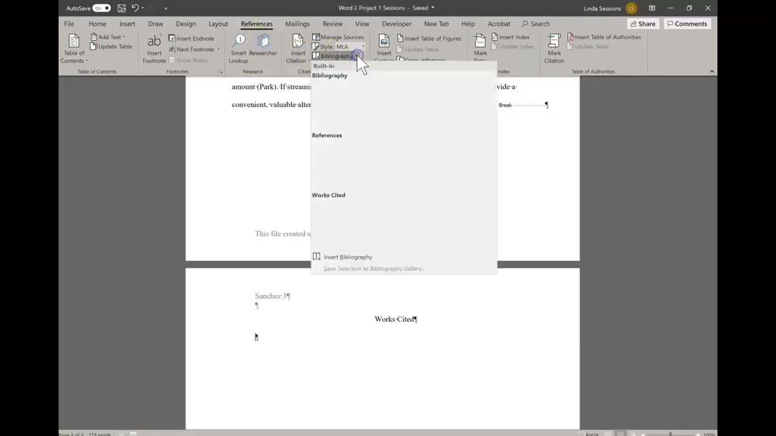Click the Insert Citation button

[x=297, y=49]
